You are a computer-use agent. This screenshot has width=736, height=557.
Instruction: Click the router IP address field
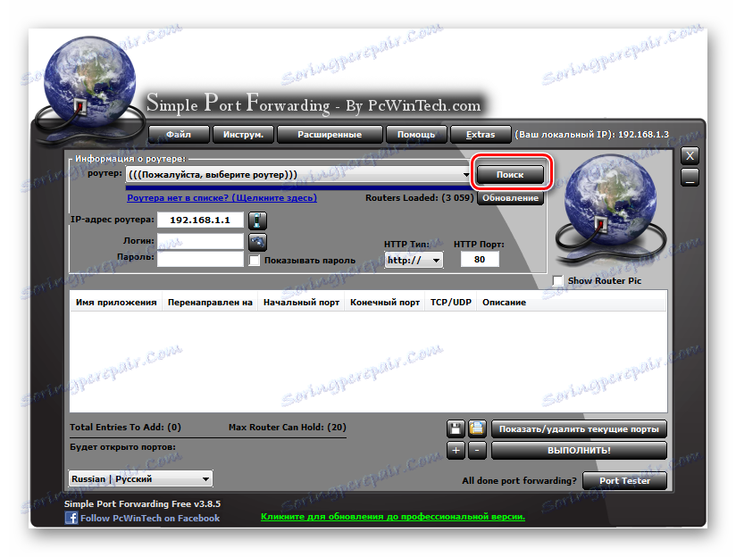click(x=200, y=220)
